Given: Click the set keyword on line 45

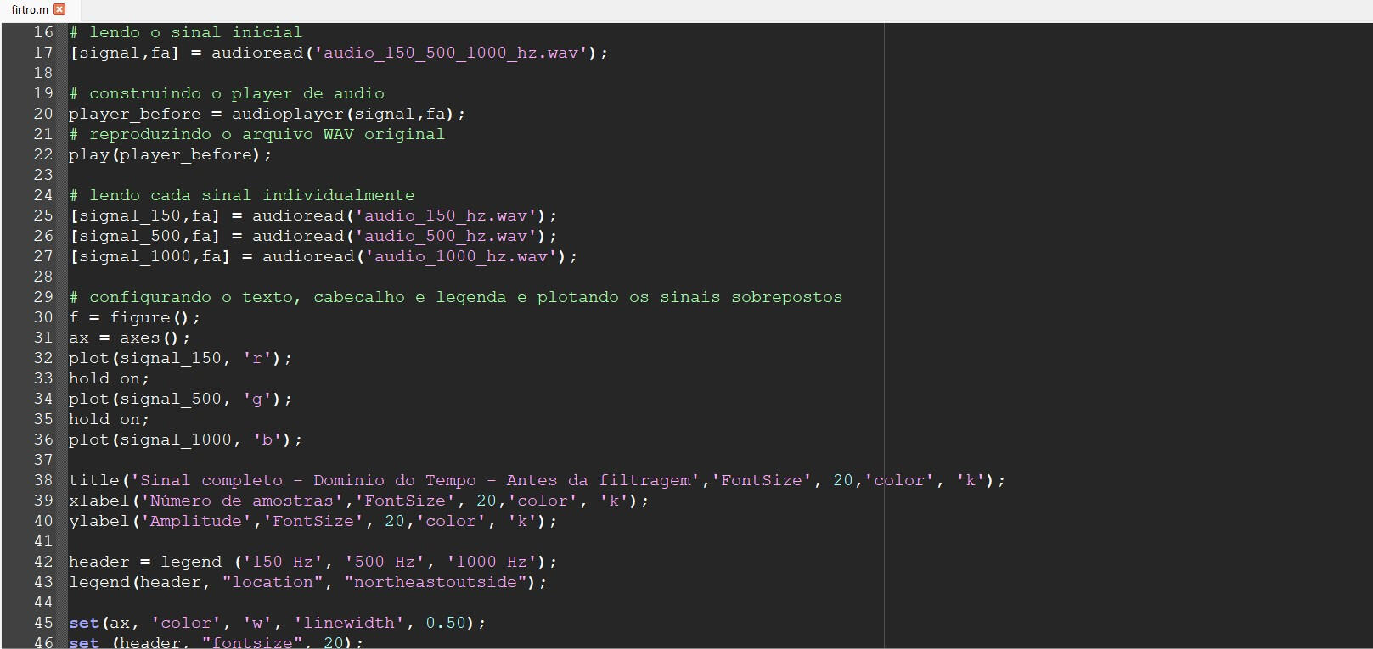Looking at the screenshot, I should coord(83,623).
